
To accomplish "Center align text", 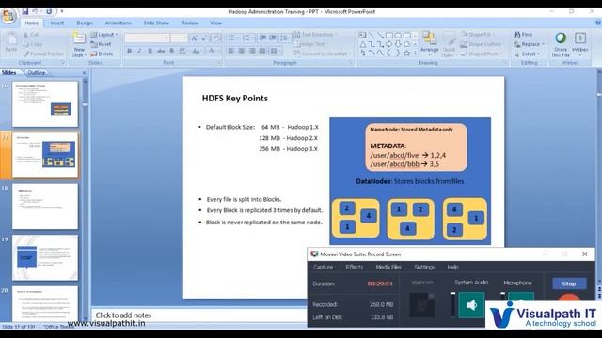I will click(x=241, y=51).
